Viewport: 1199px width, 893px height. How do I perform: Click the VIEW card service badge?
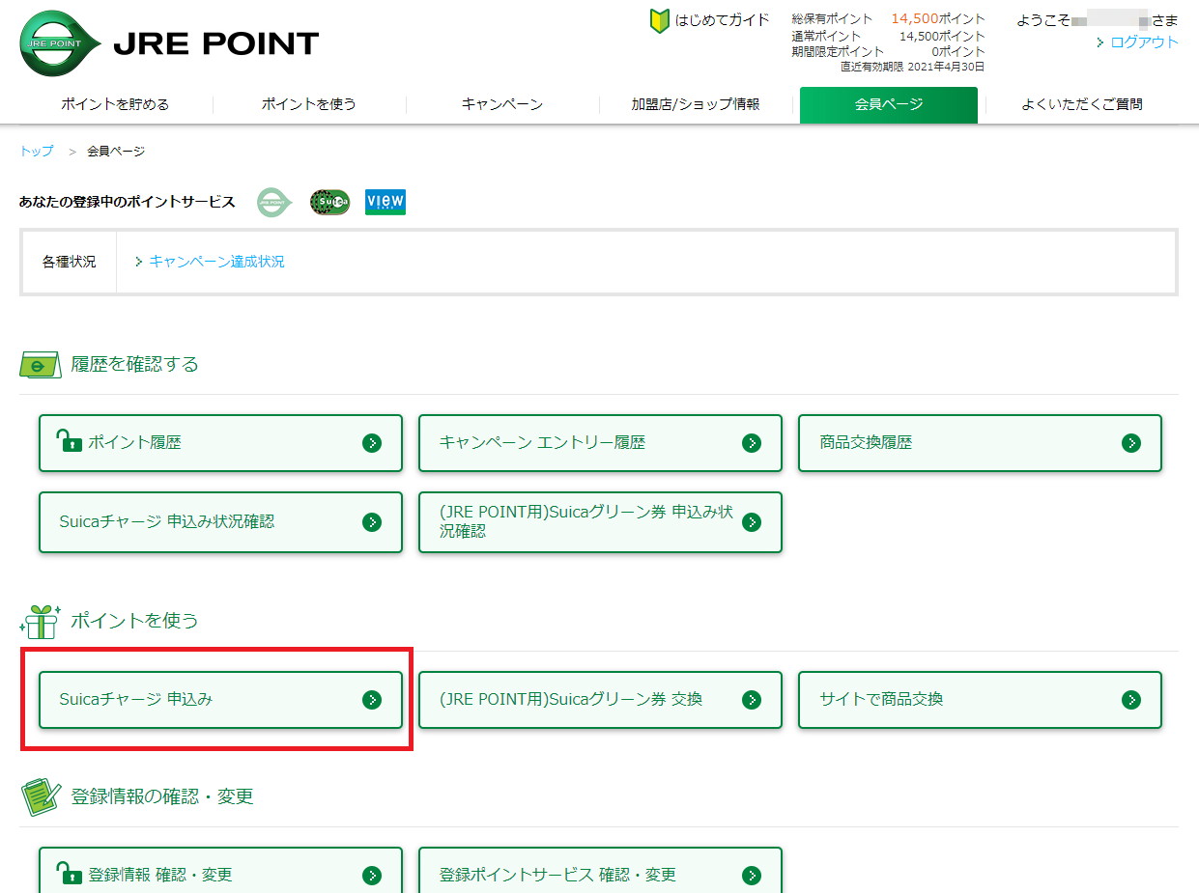(385, 202)
